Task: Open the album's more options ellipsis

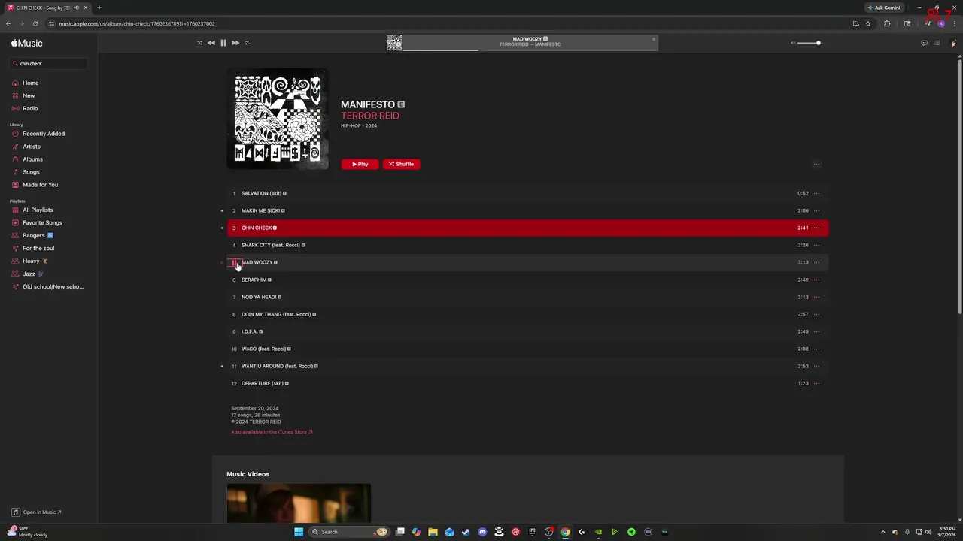Action: click(816, 164)
